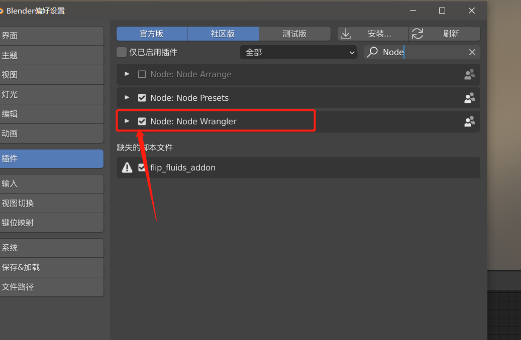Open the 动画 preferences section
Viewport: 521px width, 340px height.
point(52,134)
